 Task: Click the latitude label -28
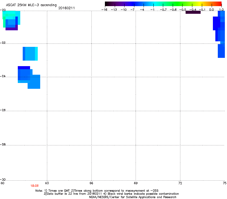[3, 145]
